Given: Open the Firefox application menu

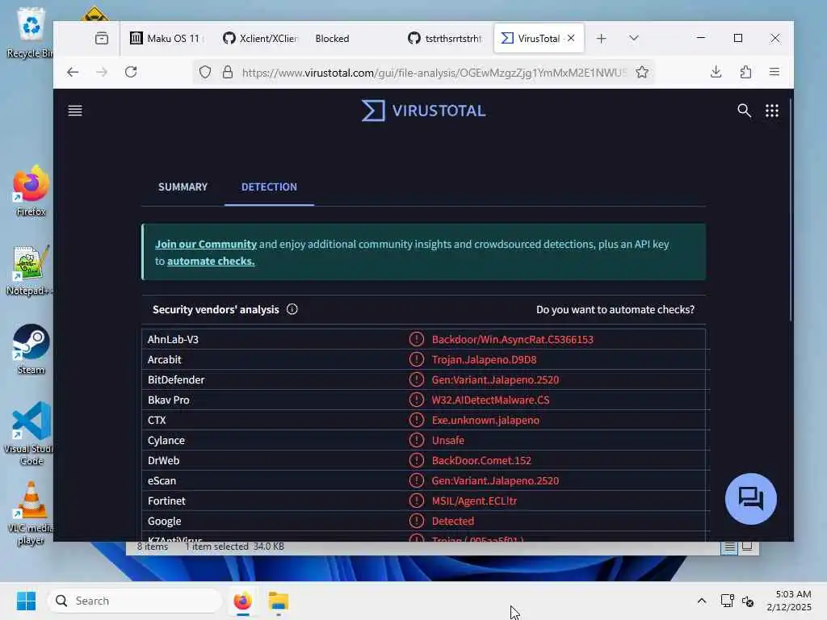Looking at the screenshot, I should pyautogui.click(x=775, y=72).
